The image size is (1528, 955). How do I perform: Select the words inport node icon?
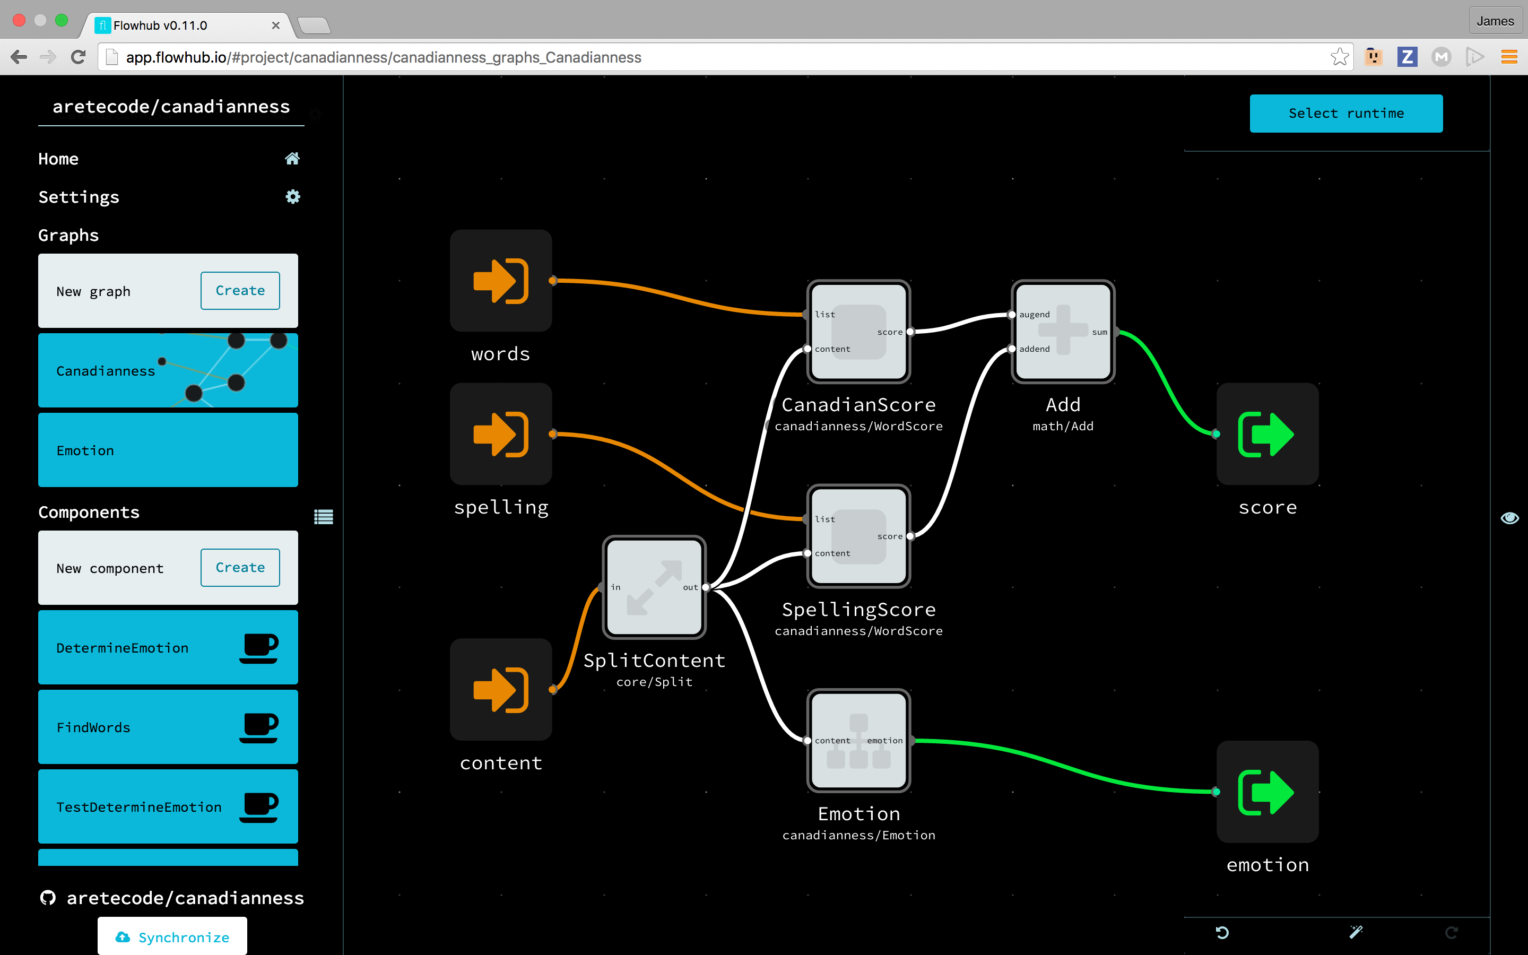(501, 281)
